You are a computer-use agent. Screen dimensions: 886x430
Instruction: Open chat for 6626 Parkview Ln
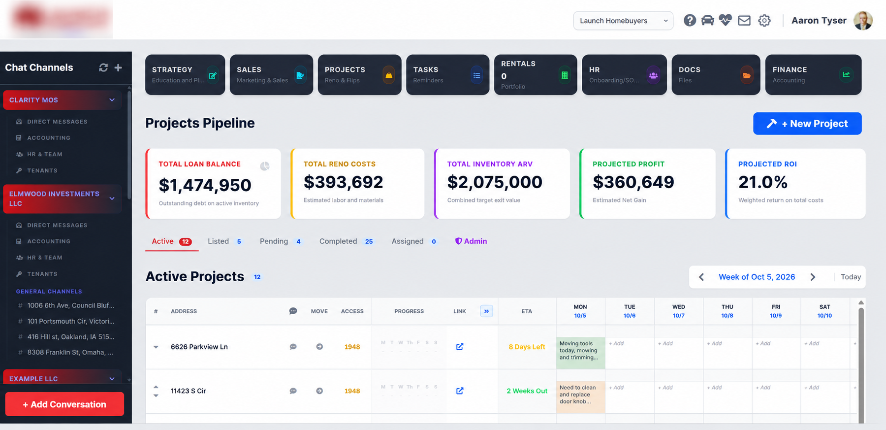point(293,347)
